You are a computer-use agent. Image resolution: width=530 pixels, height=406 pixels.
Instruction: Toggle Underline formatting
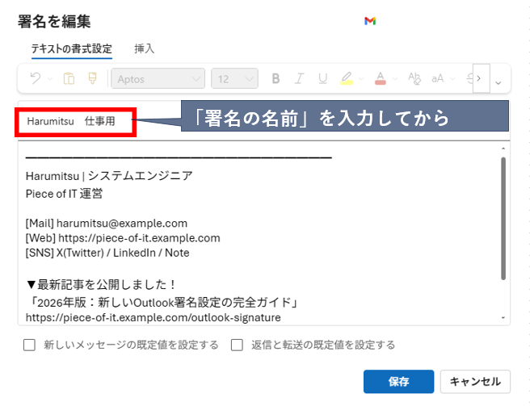coord(322,79)
